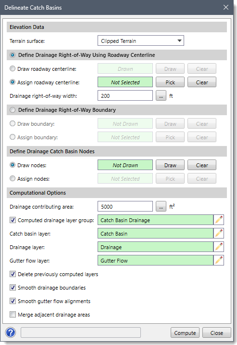Click Clear button for Assign roadway centerline
Image resolution: width=237 pixels, height=345 pixels.
(x=202, y=82)
